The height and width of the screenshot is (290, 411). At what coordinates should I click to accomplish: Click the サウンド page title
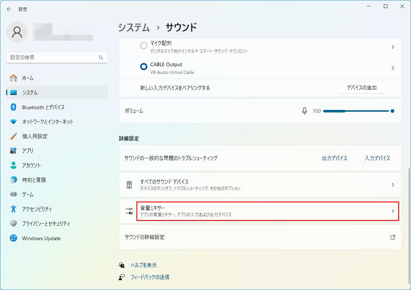click(x=181, y=27)
